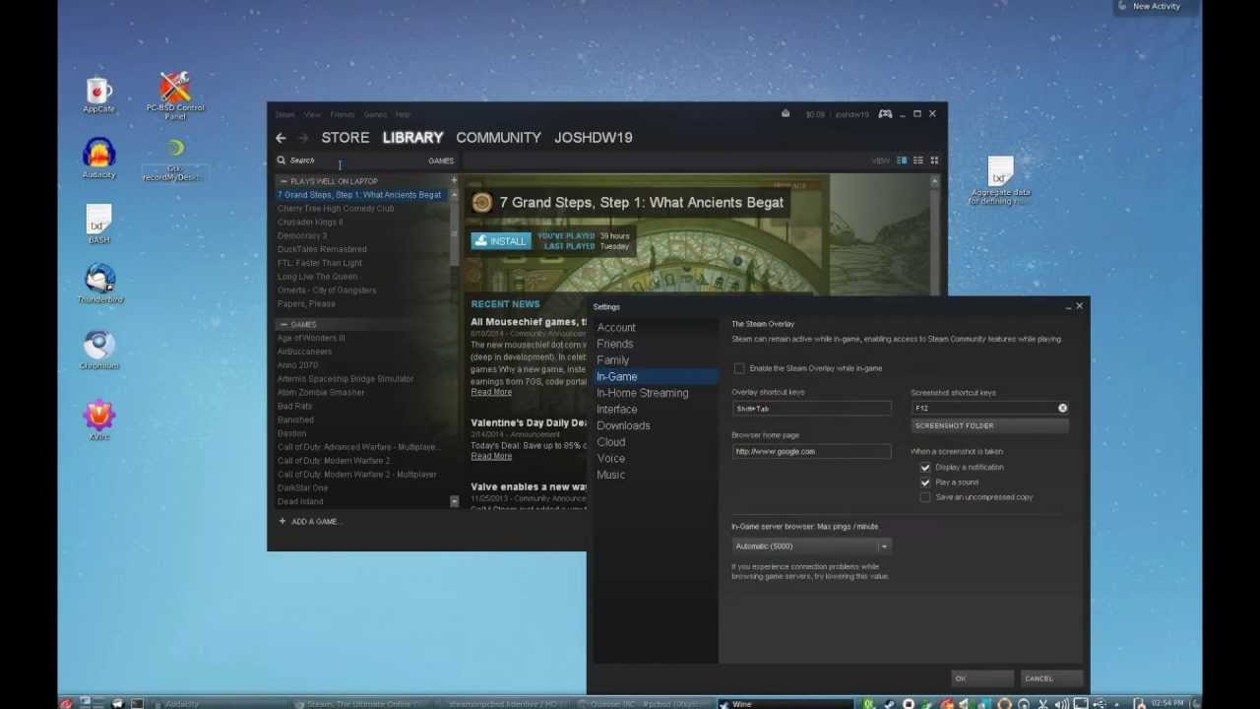Click the INSTALL button
This screenshot has height=709, width=1260.
pyautogui.click(x=500, y=241)
